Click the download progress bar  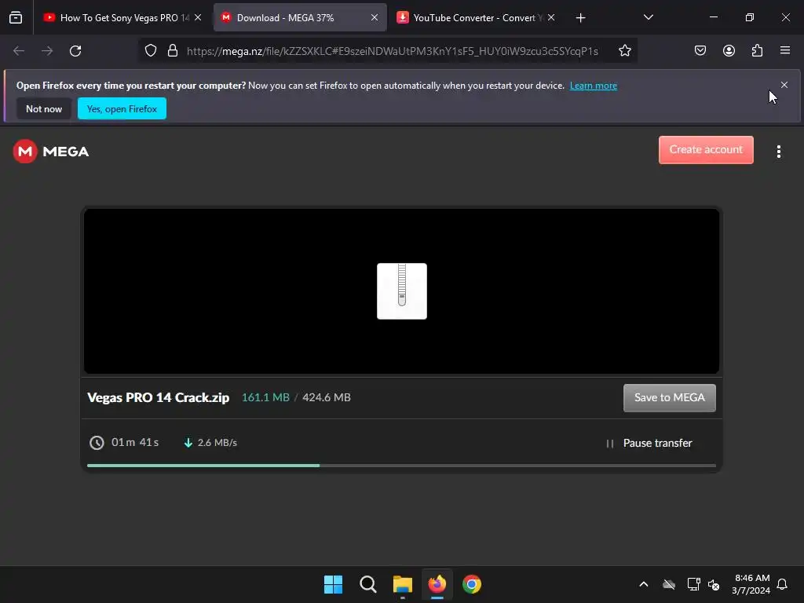click(401, 466)
